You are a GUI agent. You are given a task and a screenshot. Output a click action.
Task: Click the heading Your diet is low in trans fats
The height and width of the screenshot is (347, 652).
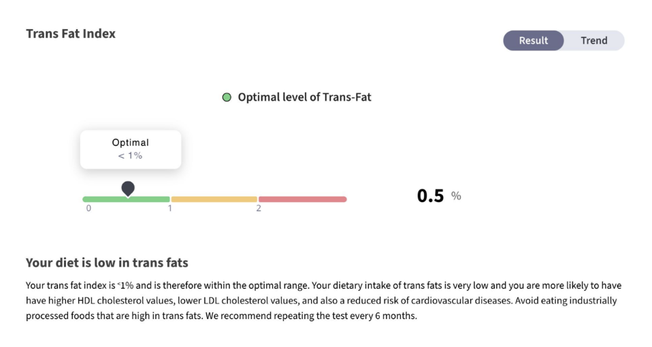pos(107,263)
